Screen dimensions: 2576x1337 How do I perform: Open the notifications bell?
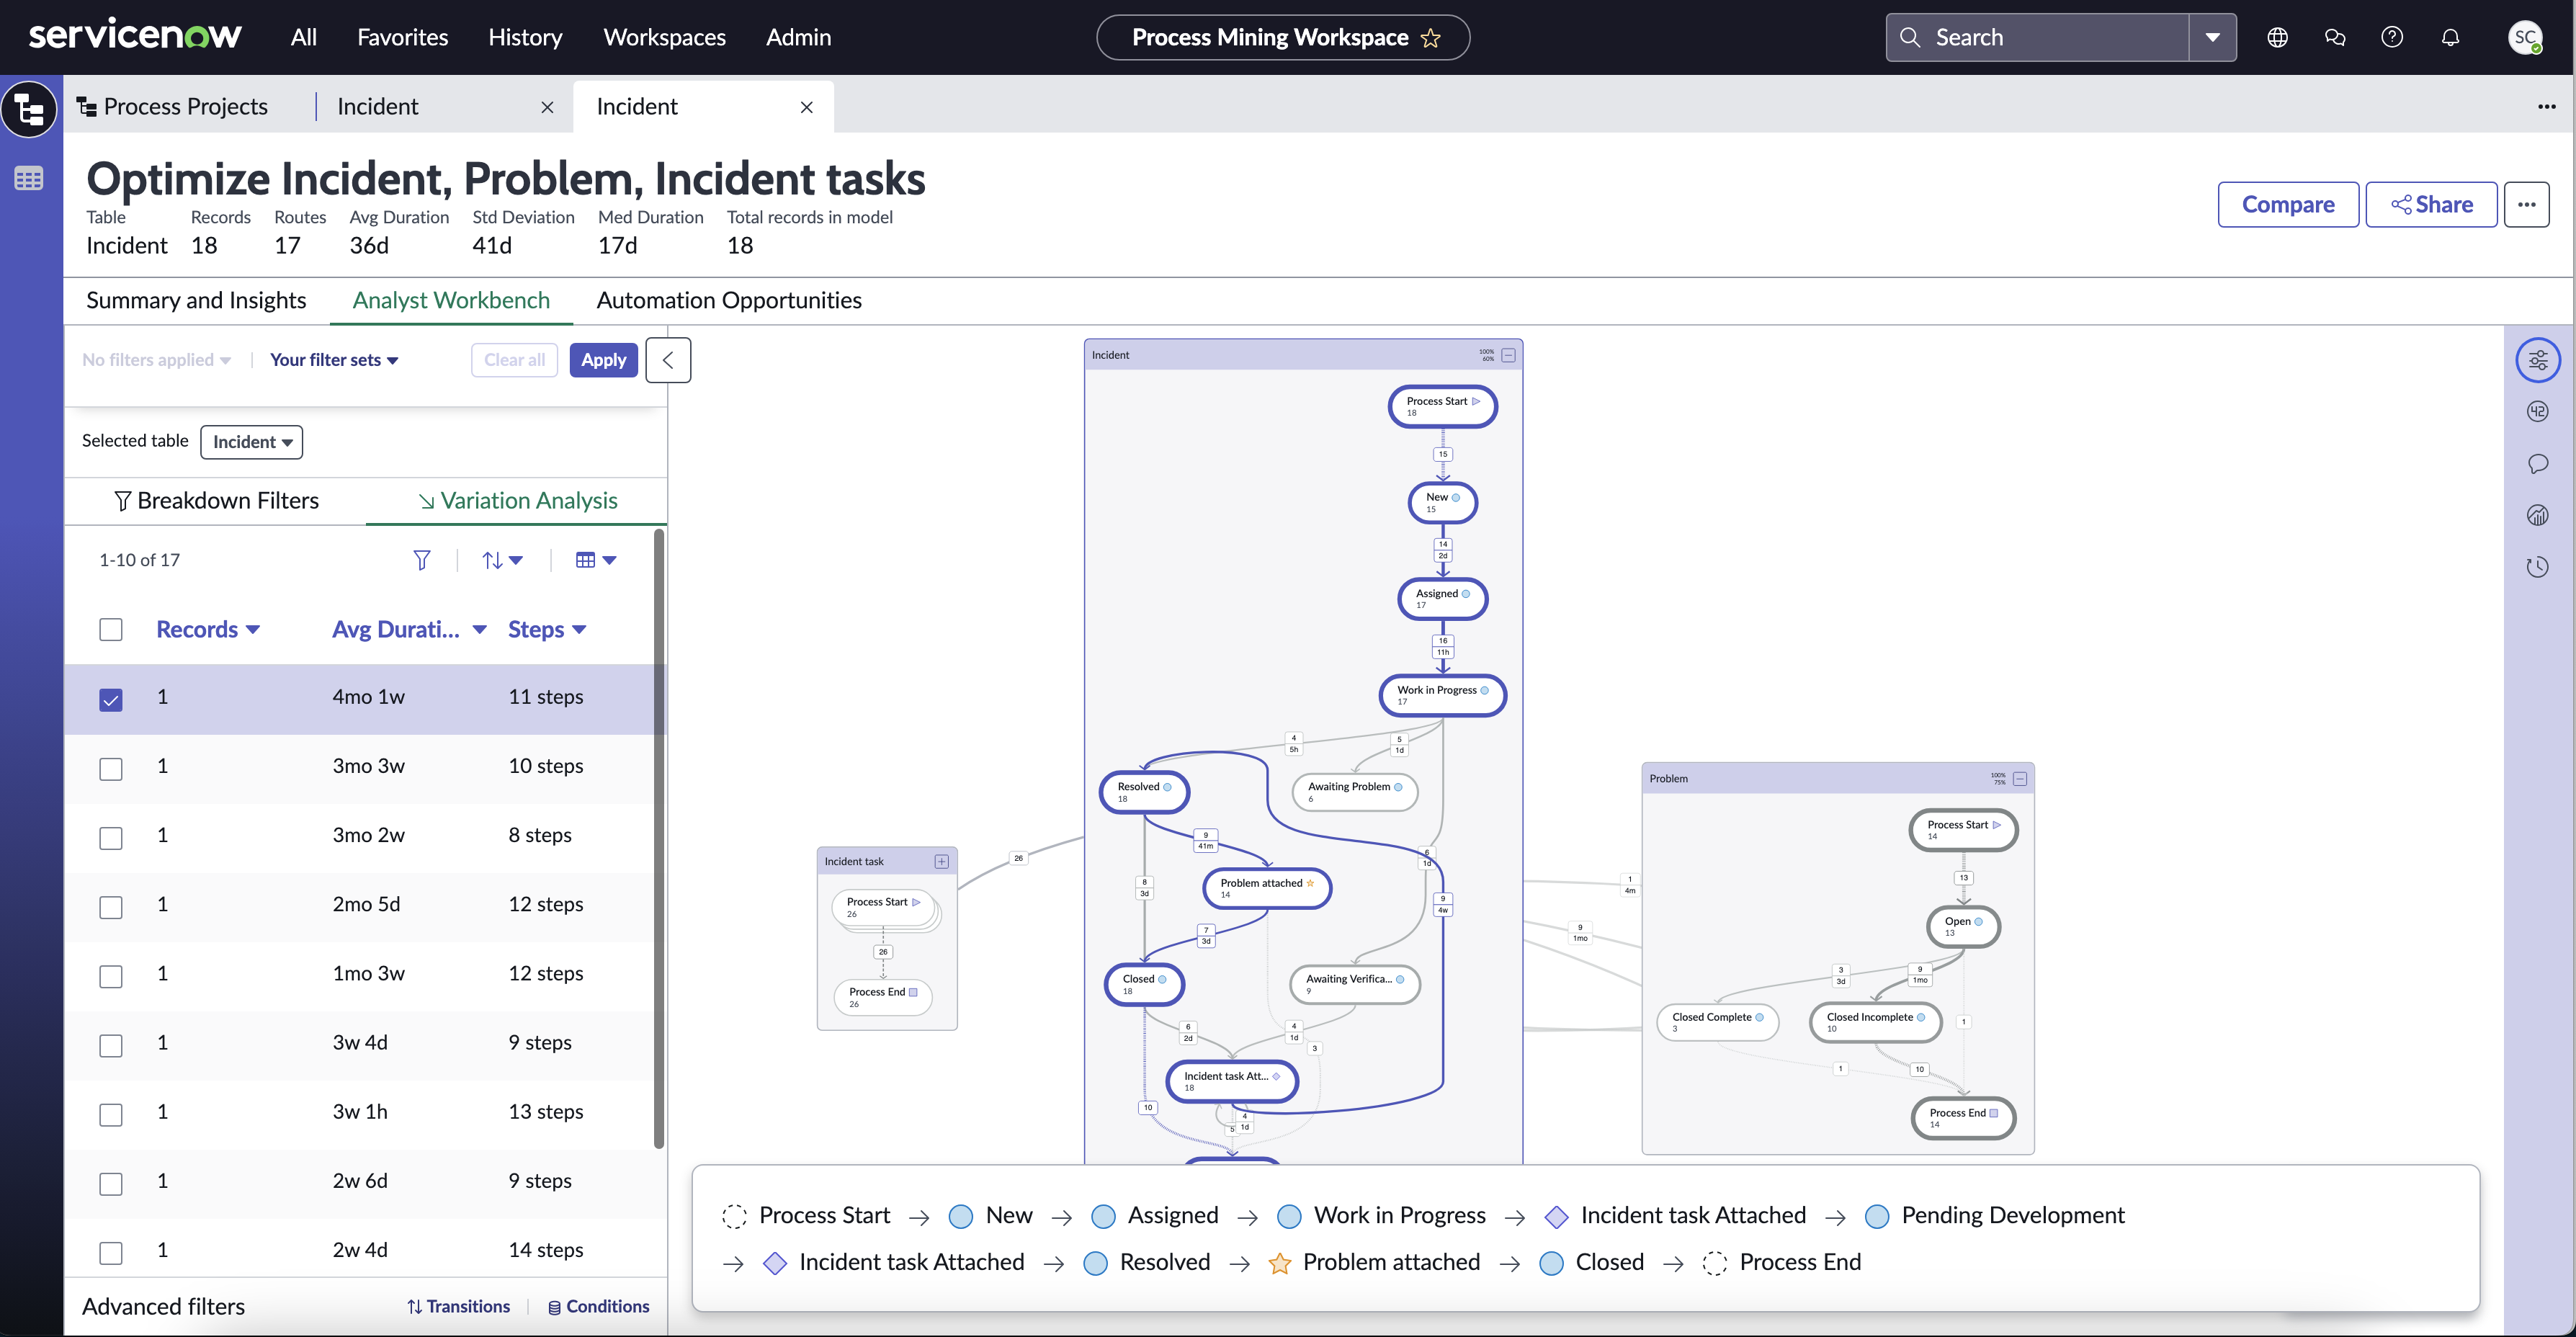coord(2450,37)
